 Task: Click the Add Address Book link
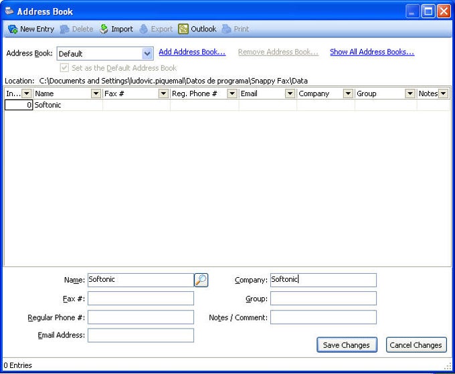point(192,52)
